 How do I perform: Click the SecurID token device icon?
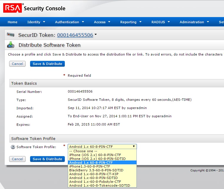coord(11,35)
